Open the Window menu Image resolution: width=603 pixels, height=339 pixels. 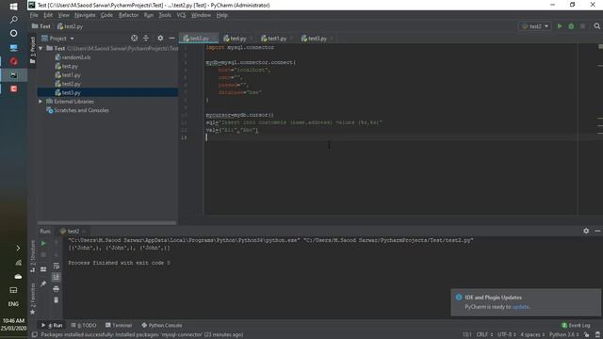point(201,15)
